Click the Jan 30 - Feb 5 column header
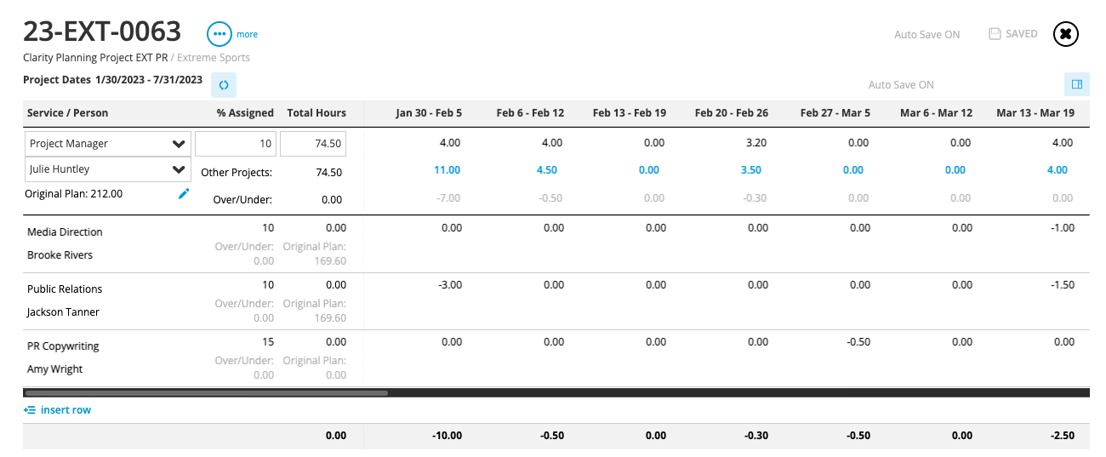This screenshot has height=457, width=1106. 429,113
